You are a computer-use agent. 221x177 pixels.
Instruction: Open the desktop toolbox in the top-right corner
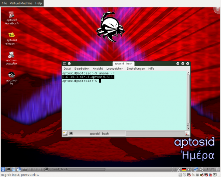coord(217,10)
